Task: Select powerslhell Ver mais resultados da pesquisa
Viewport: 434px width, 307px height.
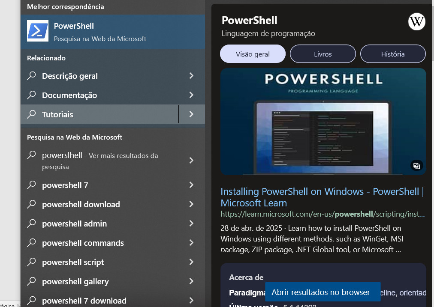Action: pyautogui.click(x=113, y=161)
